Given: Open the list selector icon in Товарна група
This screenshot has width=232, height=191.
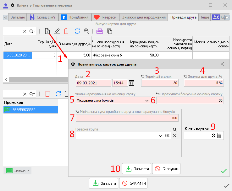Looking at the screenshot, I should coord(168,136).
